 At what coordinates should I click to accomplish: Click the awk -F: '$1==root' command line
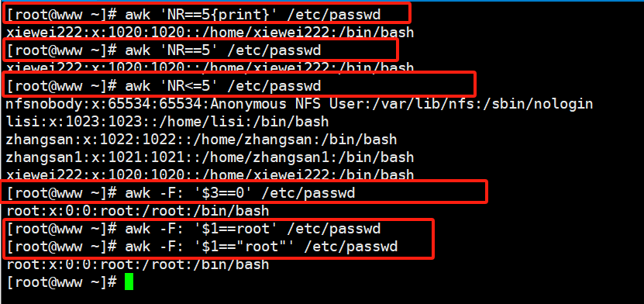(x=194, y=228)
